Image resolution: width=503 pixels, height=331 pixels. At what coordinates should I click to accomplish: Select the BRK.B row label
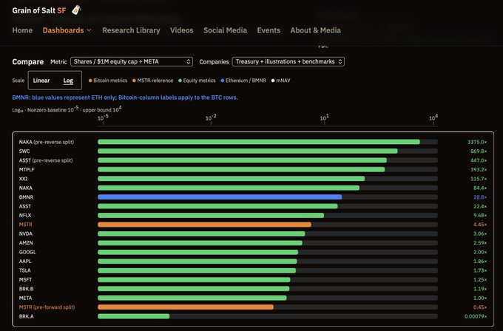(x=27, y=289)
